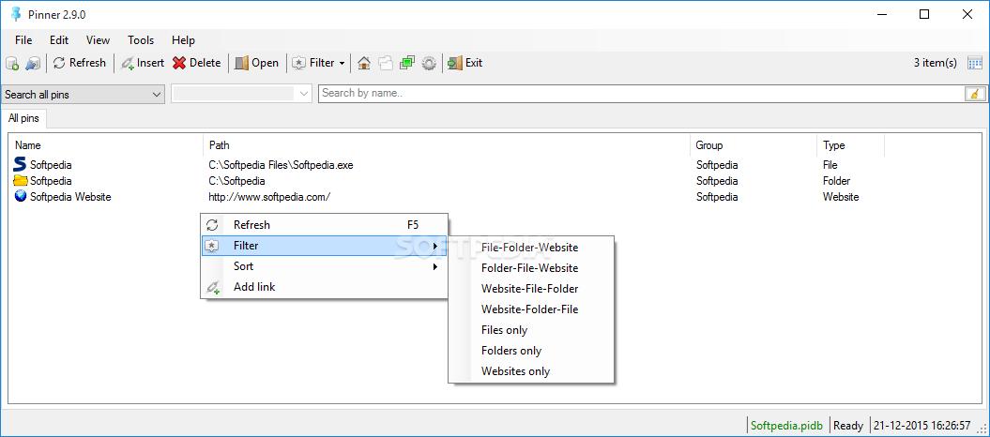Click the Refresh toolbar button

point(80,63)
